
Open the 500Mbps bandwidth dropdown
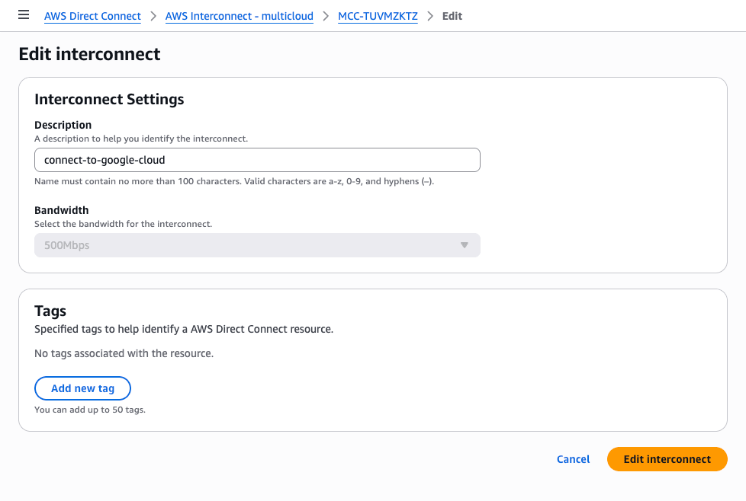point(257,245)
